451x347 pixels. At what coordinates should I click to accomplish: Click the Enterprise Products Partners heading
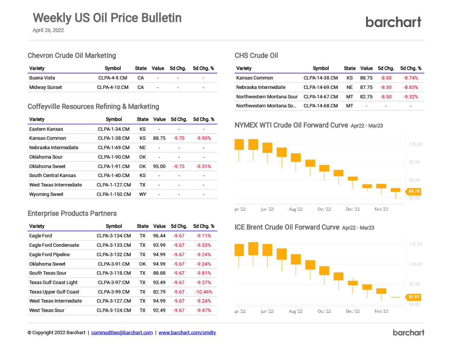(x=72, y=214)
